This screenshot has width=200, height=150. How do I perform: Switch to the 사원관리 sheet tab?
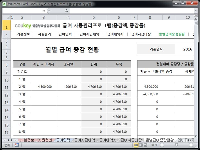[x=45, y=140]
